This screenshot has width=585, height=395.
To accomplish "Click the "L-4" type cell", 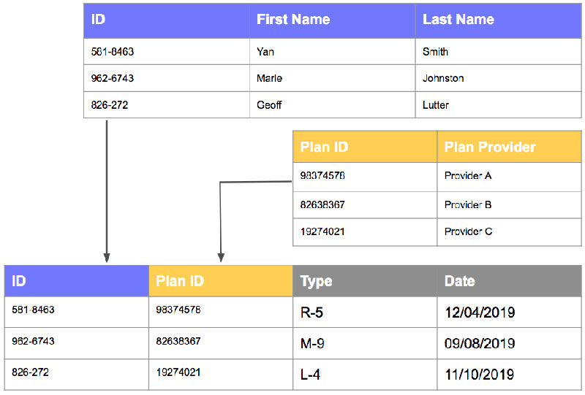I will (x=311, y=375).
